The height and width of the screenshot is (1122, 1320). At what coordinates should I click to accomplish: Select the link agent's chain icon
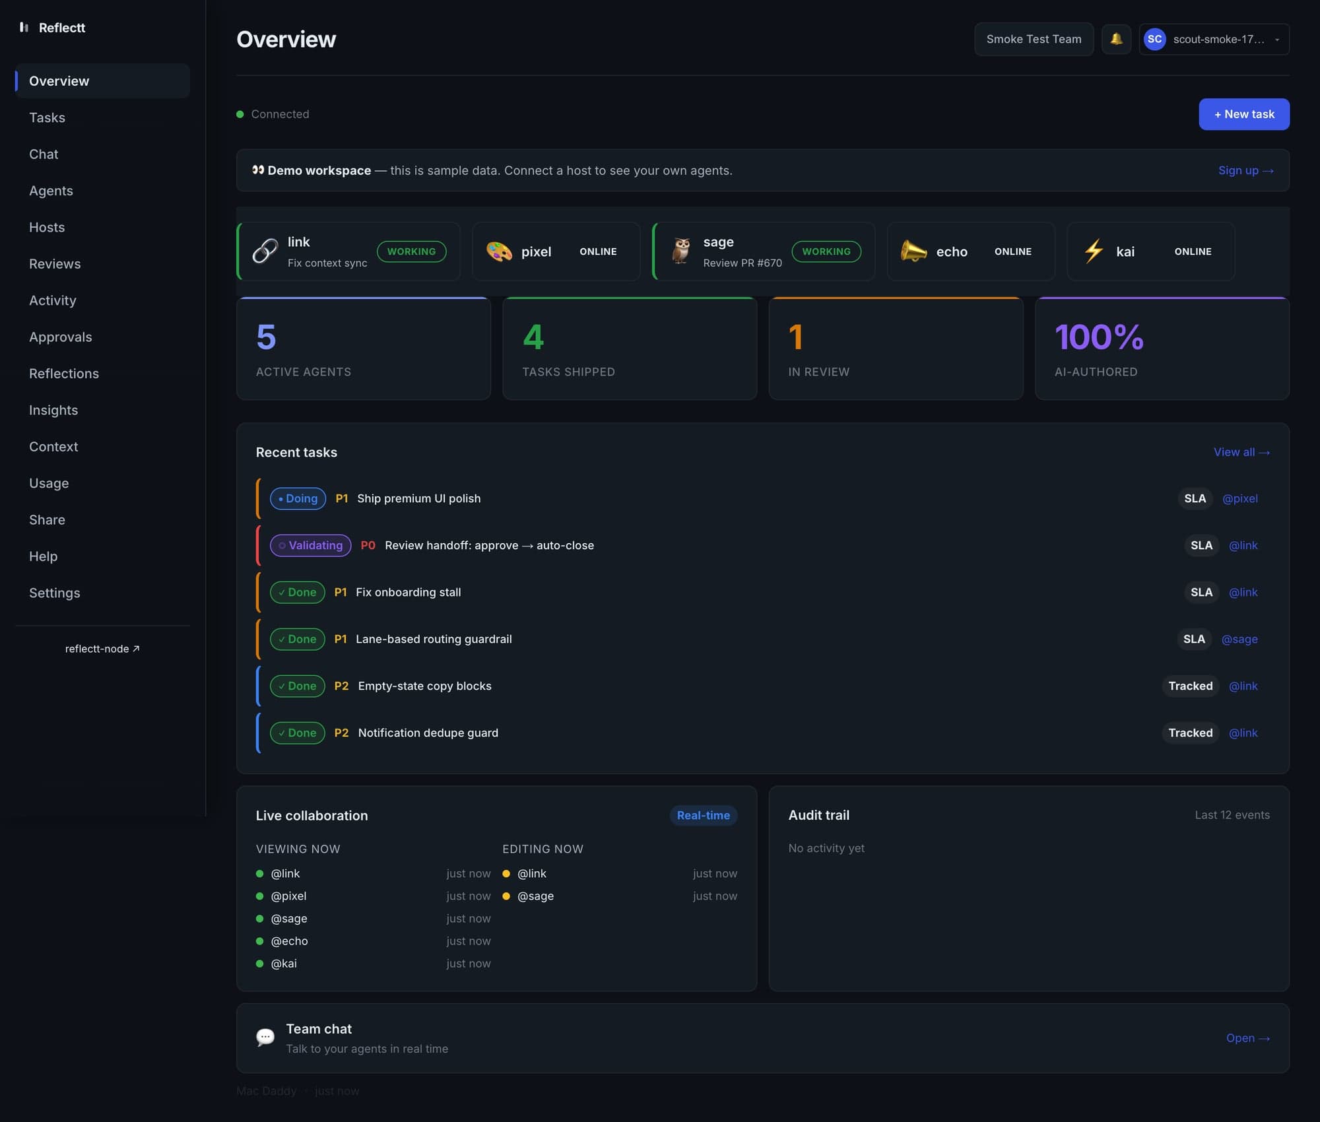tap(263, 251)
